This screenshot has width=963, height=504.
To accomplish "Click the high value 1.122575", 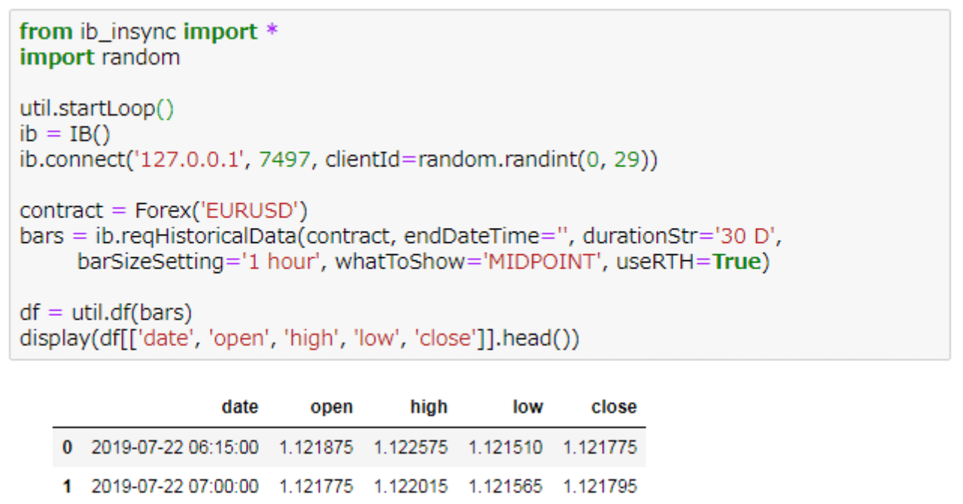I will 411,448.
